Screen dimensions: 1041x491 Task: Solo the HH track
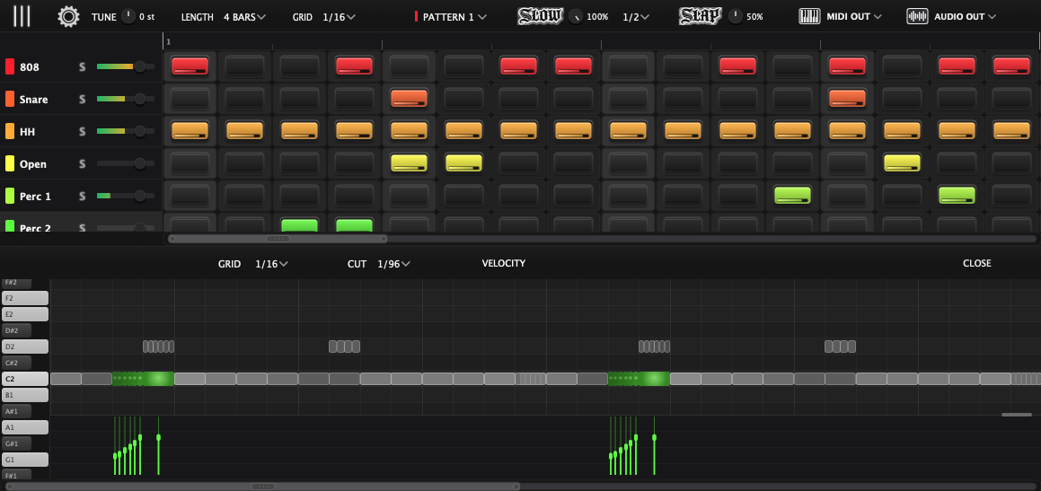click(x=83, y=132)
